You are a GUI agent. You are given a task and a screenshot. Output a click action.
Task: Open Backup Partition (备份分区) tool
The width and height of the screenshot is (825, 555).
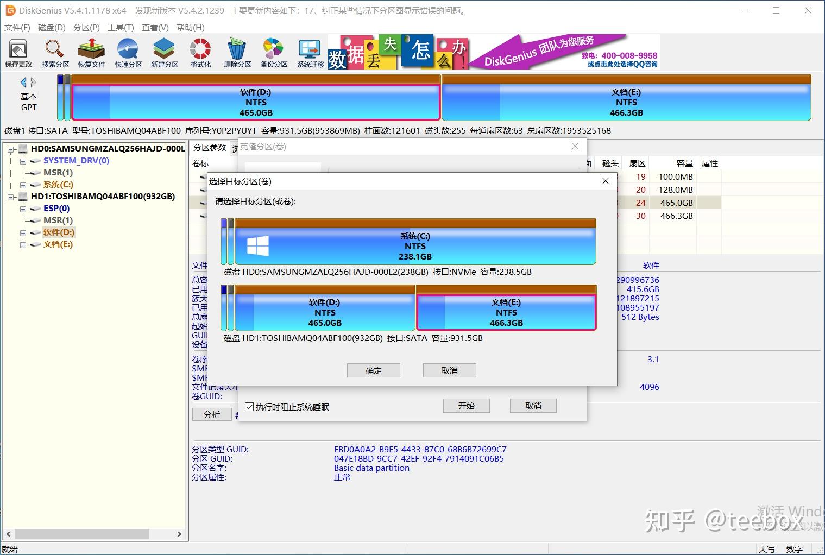pyautogui.click(x=274, y=53)
